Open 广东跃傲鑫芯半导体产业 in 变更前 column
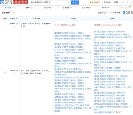The image size is (133, 115). [x=73, y=109]
